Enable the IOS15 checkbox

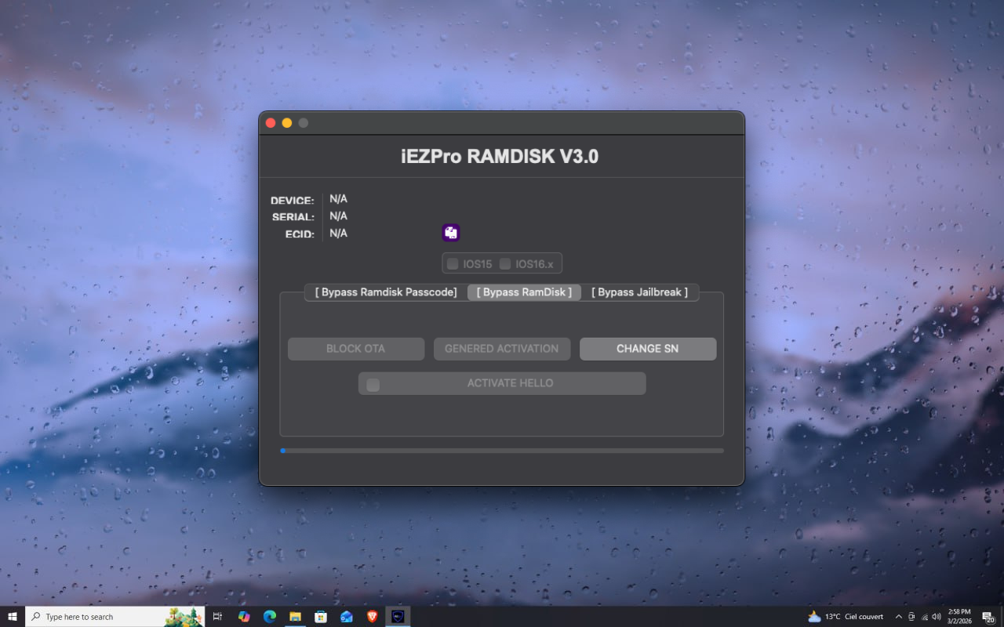click(x=453, y=263)
